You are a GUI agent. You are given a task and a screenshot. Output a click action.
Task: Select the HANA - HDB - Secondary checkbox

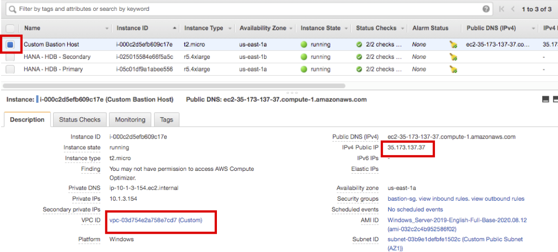coord(10,57)
